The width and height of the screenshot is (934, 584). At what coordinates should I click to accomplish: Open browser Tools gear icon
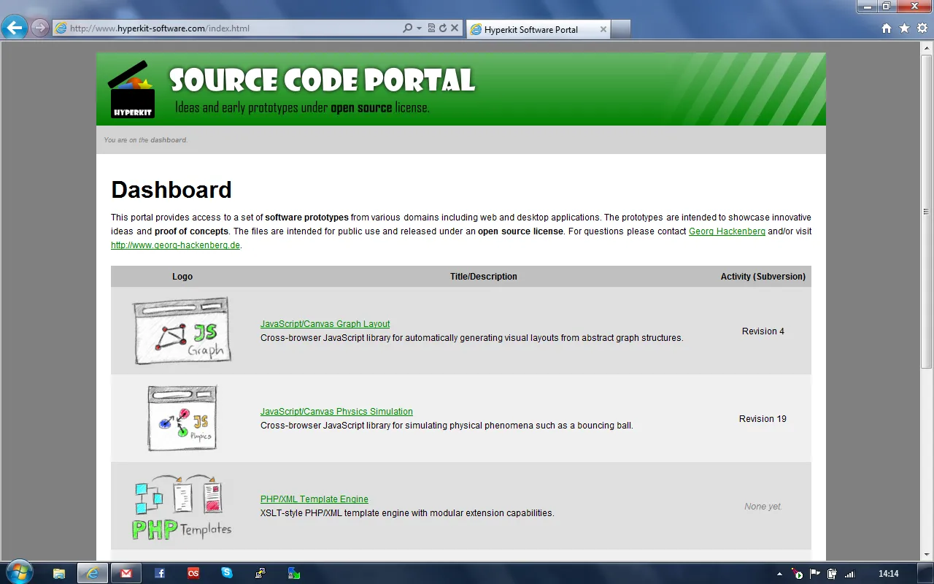coord(922,28)
